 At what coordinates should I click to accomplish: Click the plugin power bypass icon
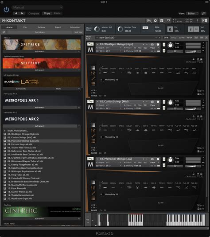pos(6,10)
